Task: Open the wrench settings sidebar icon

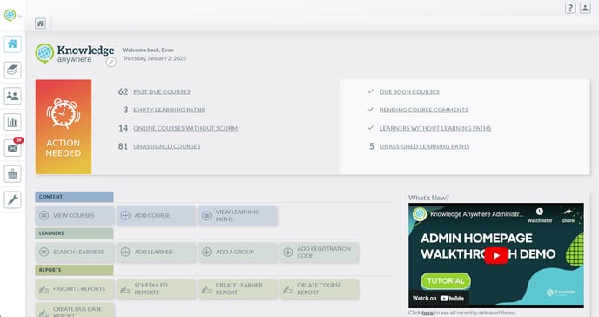Action: (x=12, y=199)
